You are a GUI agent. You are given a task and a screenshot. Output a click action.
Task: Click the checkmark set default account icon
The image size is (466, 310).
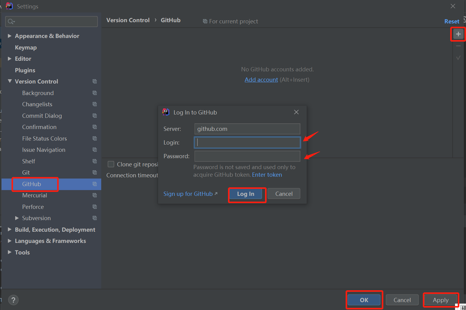pyautogui.click(x=458, y=57)
